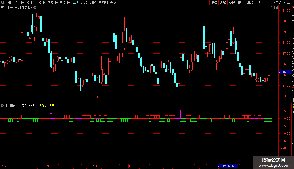
Task: Click month 10 marker on time axis
Action: (95, 166)
